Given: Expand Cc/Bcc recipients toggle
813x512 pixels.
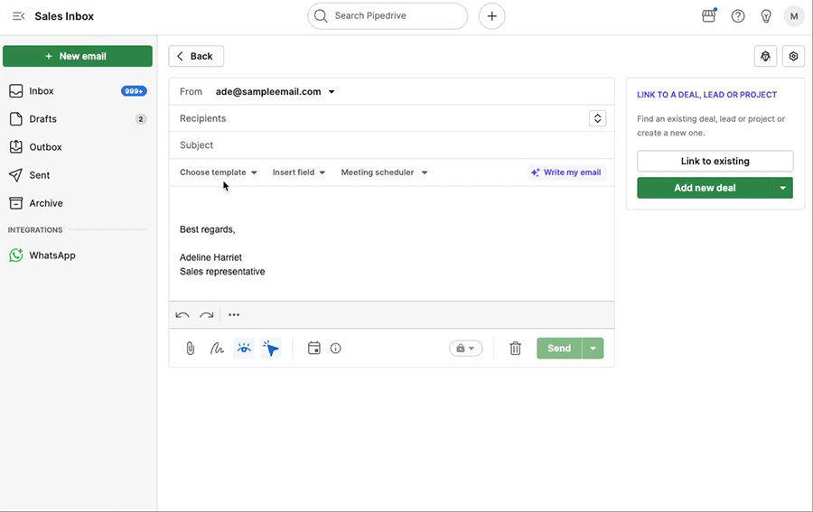Looking at the screenshot, I should click(597, 118).
